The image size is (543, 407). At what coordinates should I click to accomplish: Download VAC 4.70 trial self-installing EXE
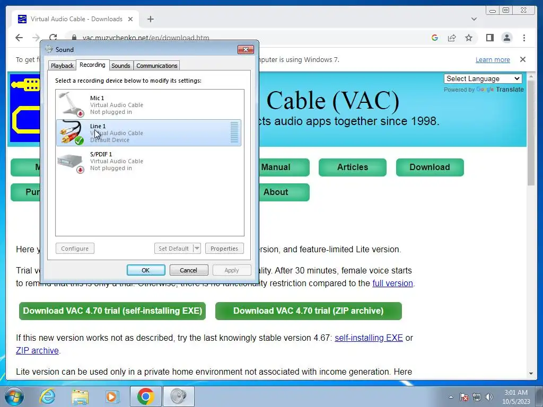[112, 311]
